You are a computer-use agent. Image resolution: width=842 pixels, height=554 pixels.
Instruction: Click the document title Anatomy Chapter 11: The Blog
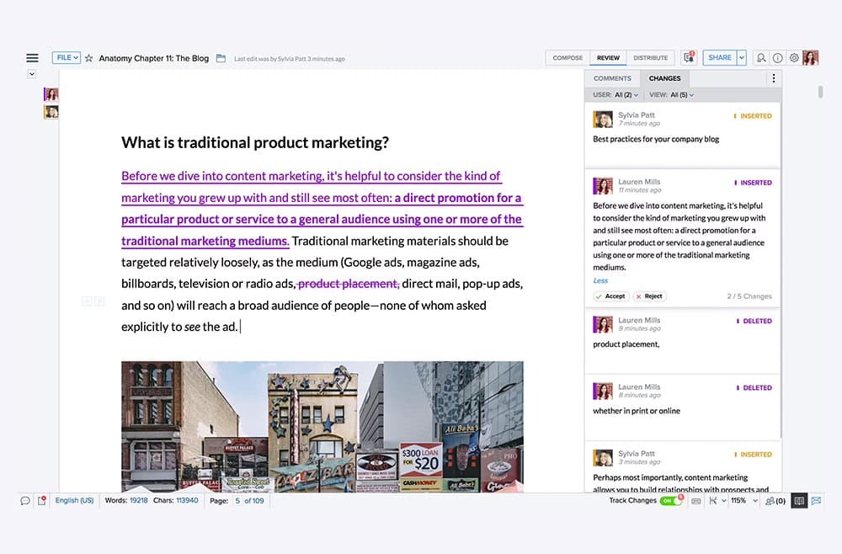coord(153,58)
